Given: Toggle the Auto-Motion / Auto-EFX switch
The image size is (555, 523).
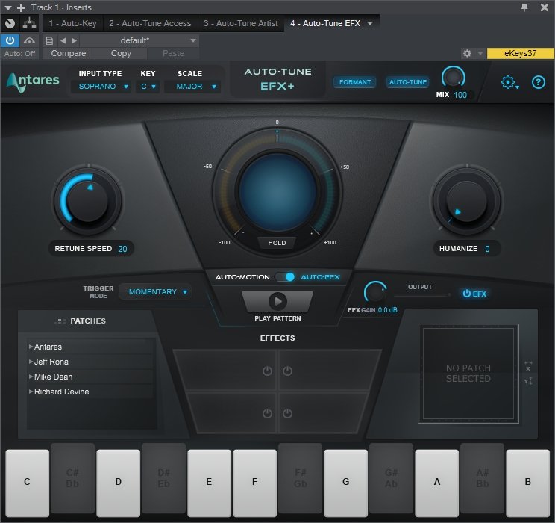Looking at the screenshot, I should click(x=286, y=277).
